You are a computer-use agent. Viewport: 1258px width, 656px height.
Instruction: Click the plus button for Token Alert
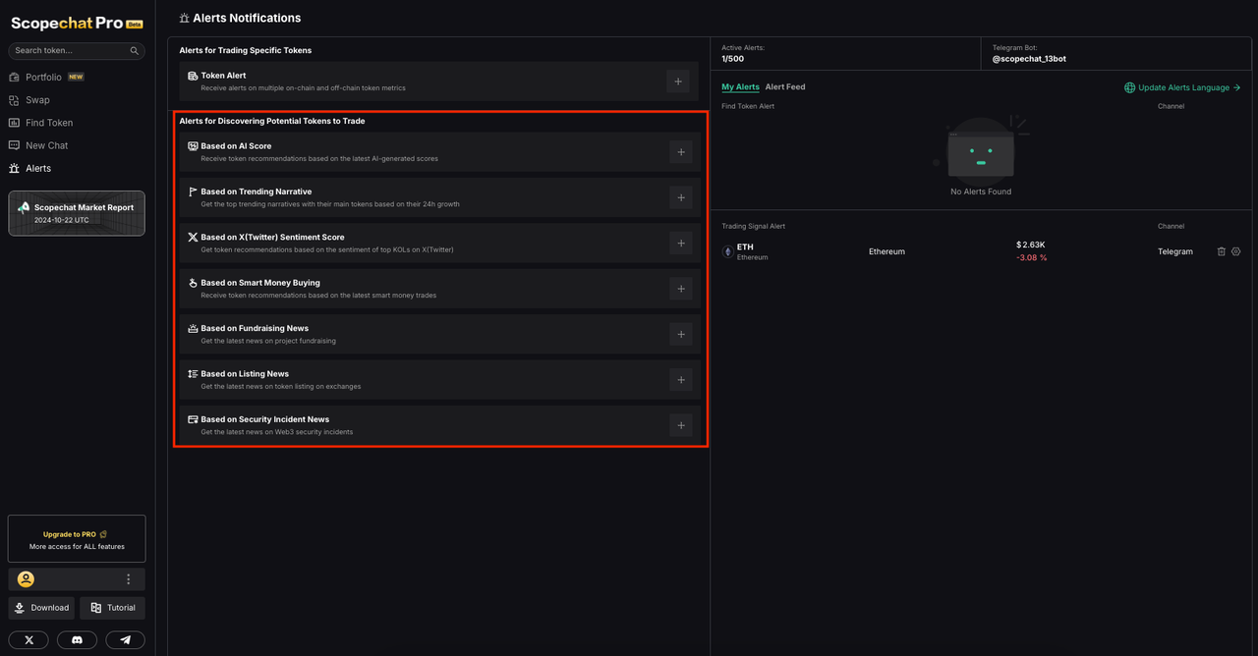pos(678,82)
